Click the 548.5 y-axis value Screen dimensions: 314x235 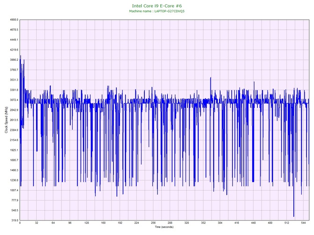15,210
